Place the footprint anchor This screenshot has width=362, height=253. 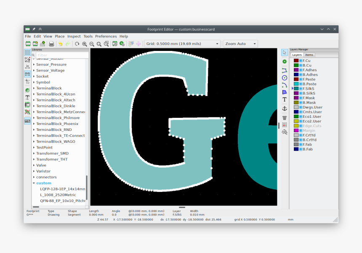click(285, 108)
